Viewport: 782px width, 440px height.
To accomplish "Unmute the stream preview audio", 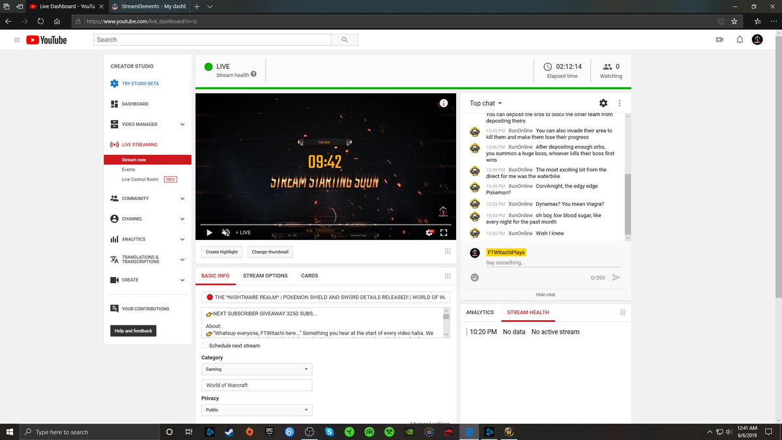I will [225, 232].
